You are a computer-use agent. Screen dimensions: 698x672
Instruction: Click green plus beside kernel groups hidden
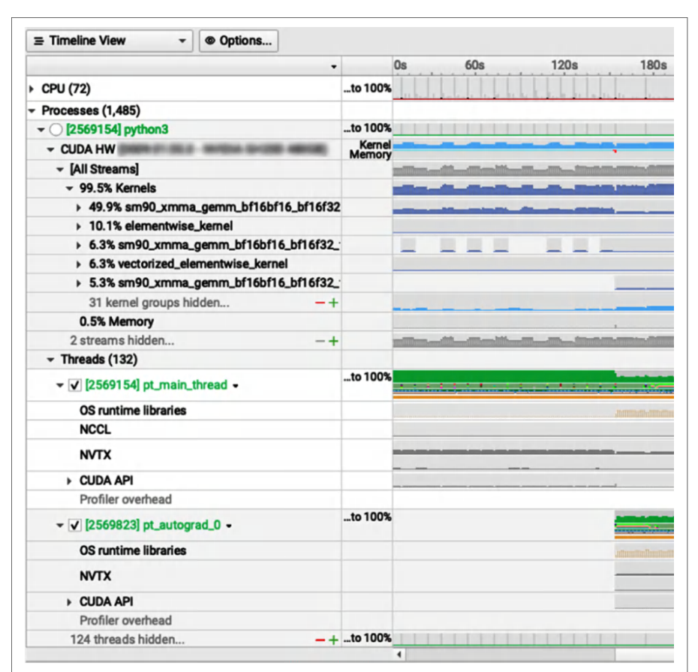point(333,303)
